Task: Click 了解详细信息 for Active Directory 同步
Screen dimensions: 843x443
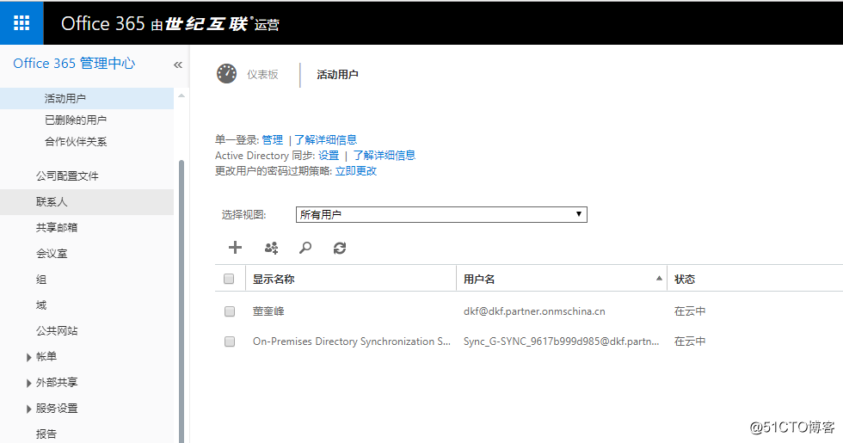Action: (x=384, y=156)
